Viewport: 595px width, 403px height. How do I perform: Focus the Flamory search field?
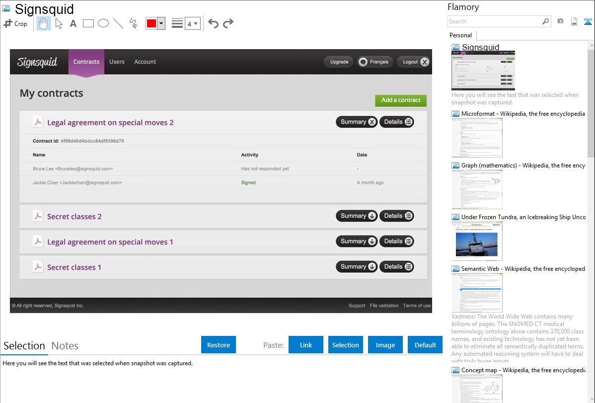pos(494,21)
